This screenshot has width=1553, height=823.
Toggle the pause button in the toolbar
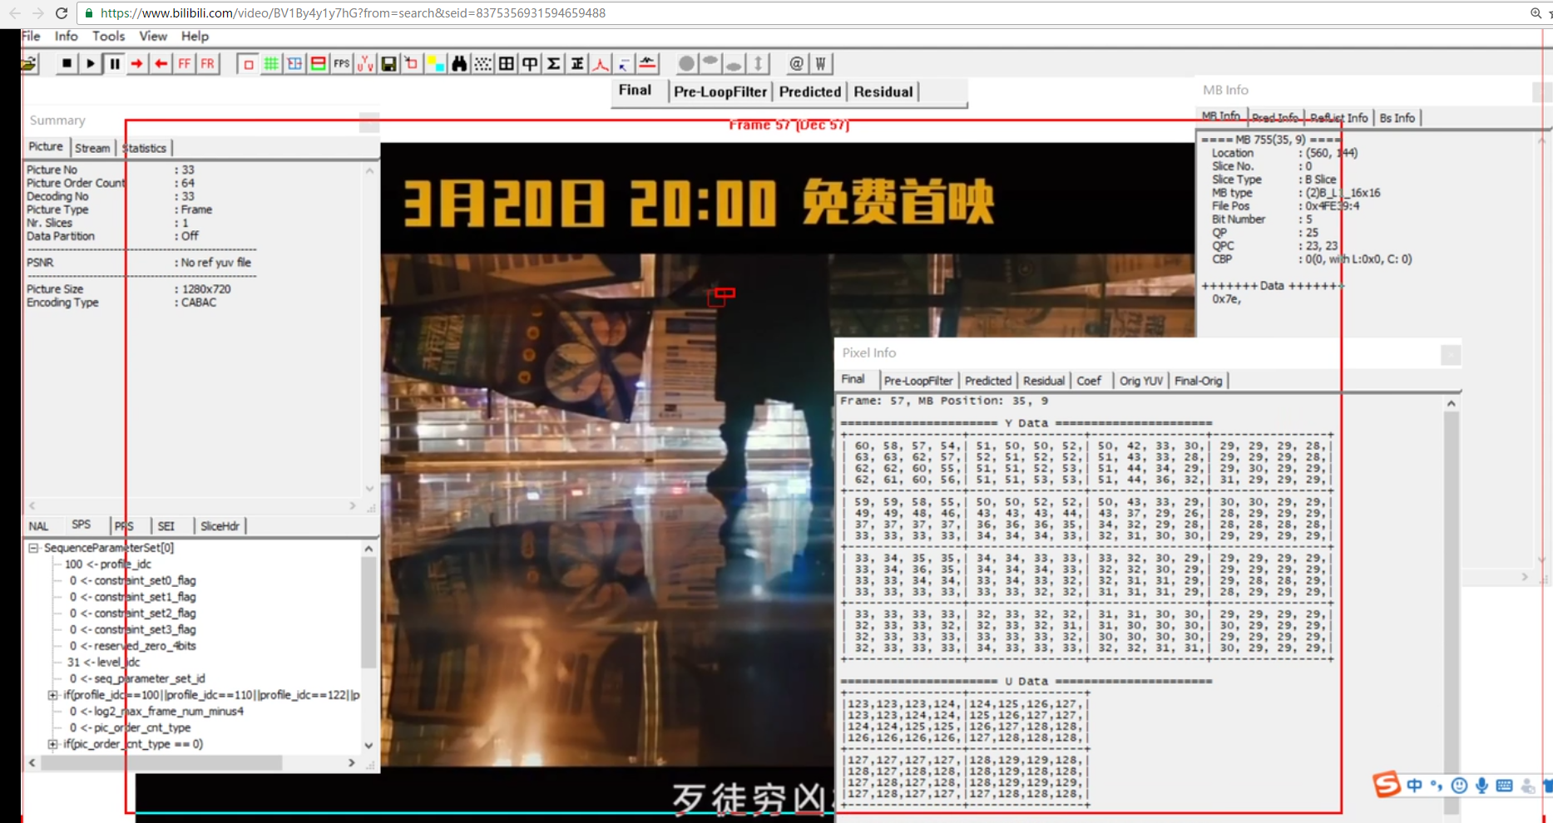[114, 63]
